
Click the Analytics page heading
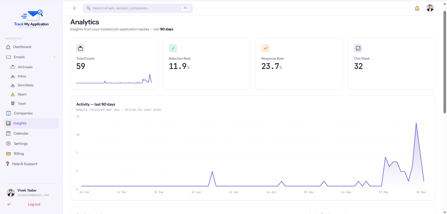tap(85, 22)
